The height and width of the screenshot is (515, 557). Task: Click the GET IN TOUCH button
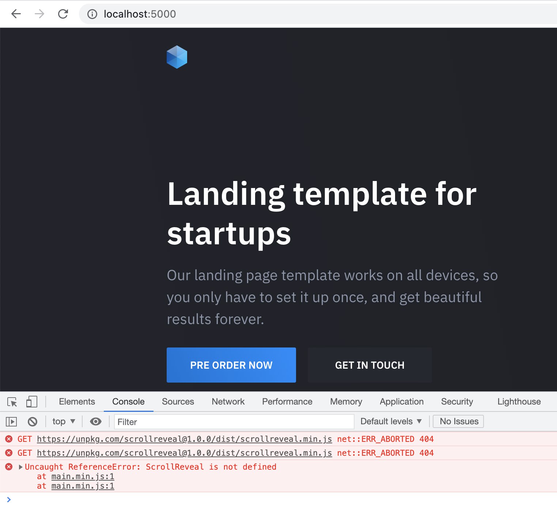(370, 365)
